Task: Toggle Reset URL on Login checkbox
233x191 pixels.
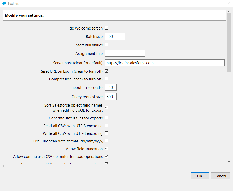Action: pos(106,71)
